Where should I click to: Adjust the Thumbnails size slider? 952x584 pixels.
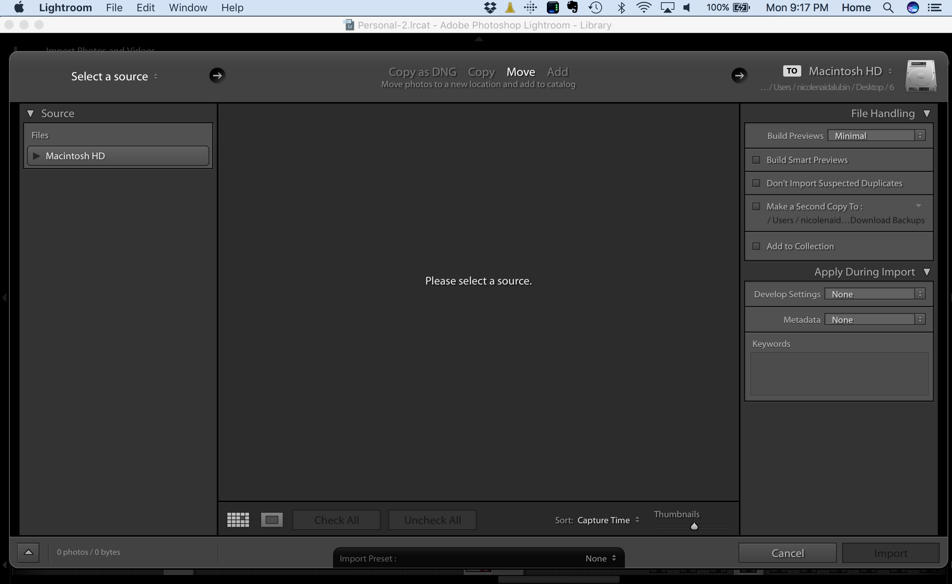[694, 527]
